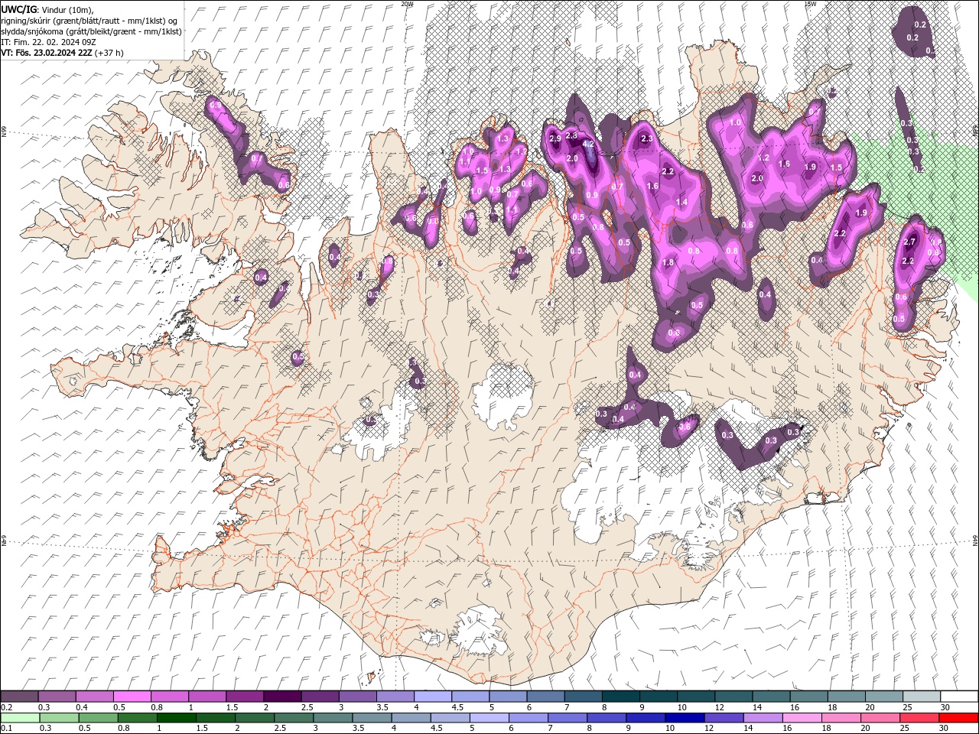
Task: Click the pale grey 25 snow scale swatch
Action: tap(920, 697)
